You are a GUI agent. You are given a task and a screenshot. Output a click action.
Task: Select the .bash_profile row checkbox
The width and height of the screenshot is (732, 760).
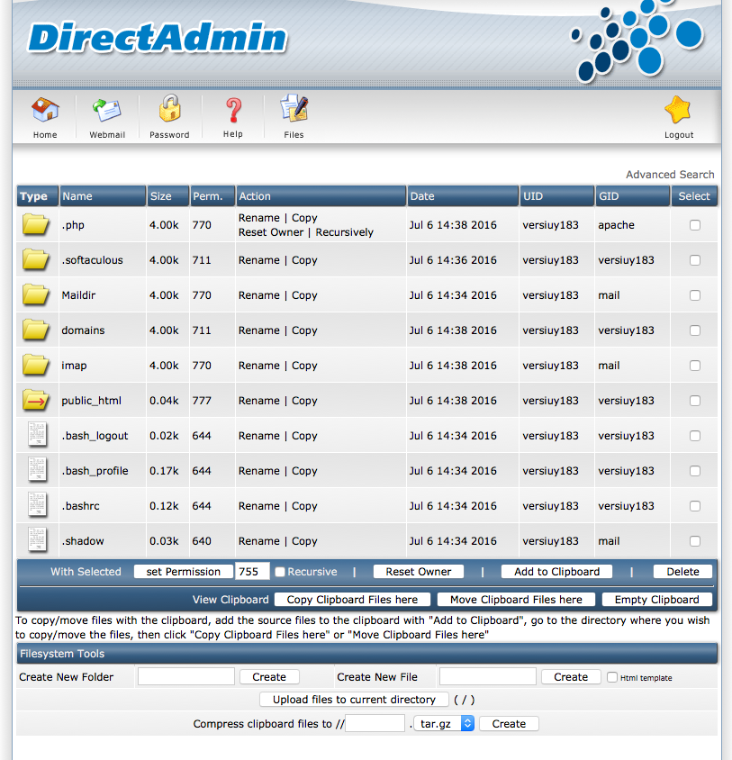[695, 471]
